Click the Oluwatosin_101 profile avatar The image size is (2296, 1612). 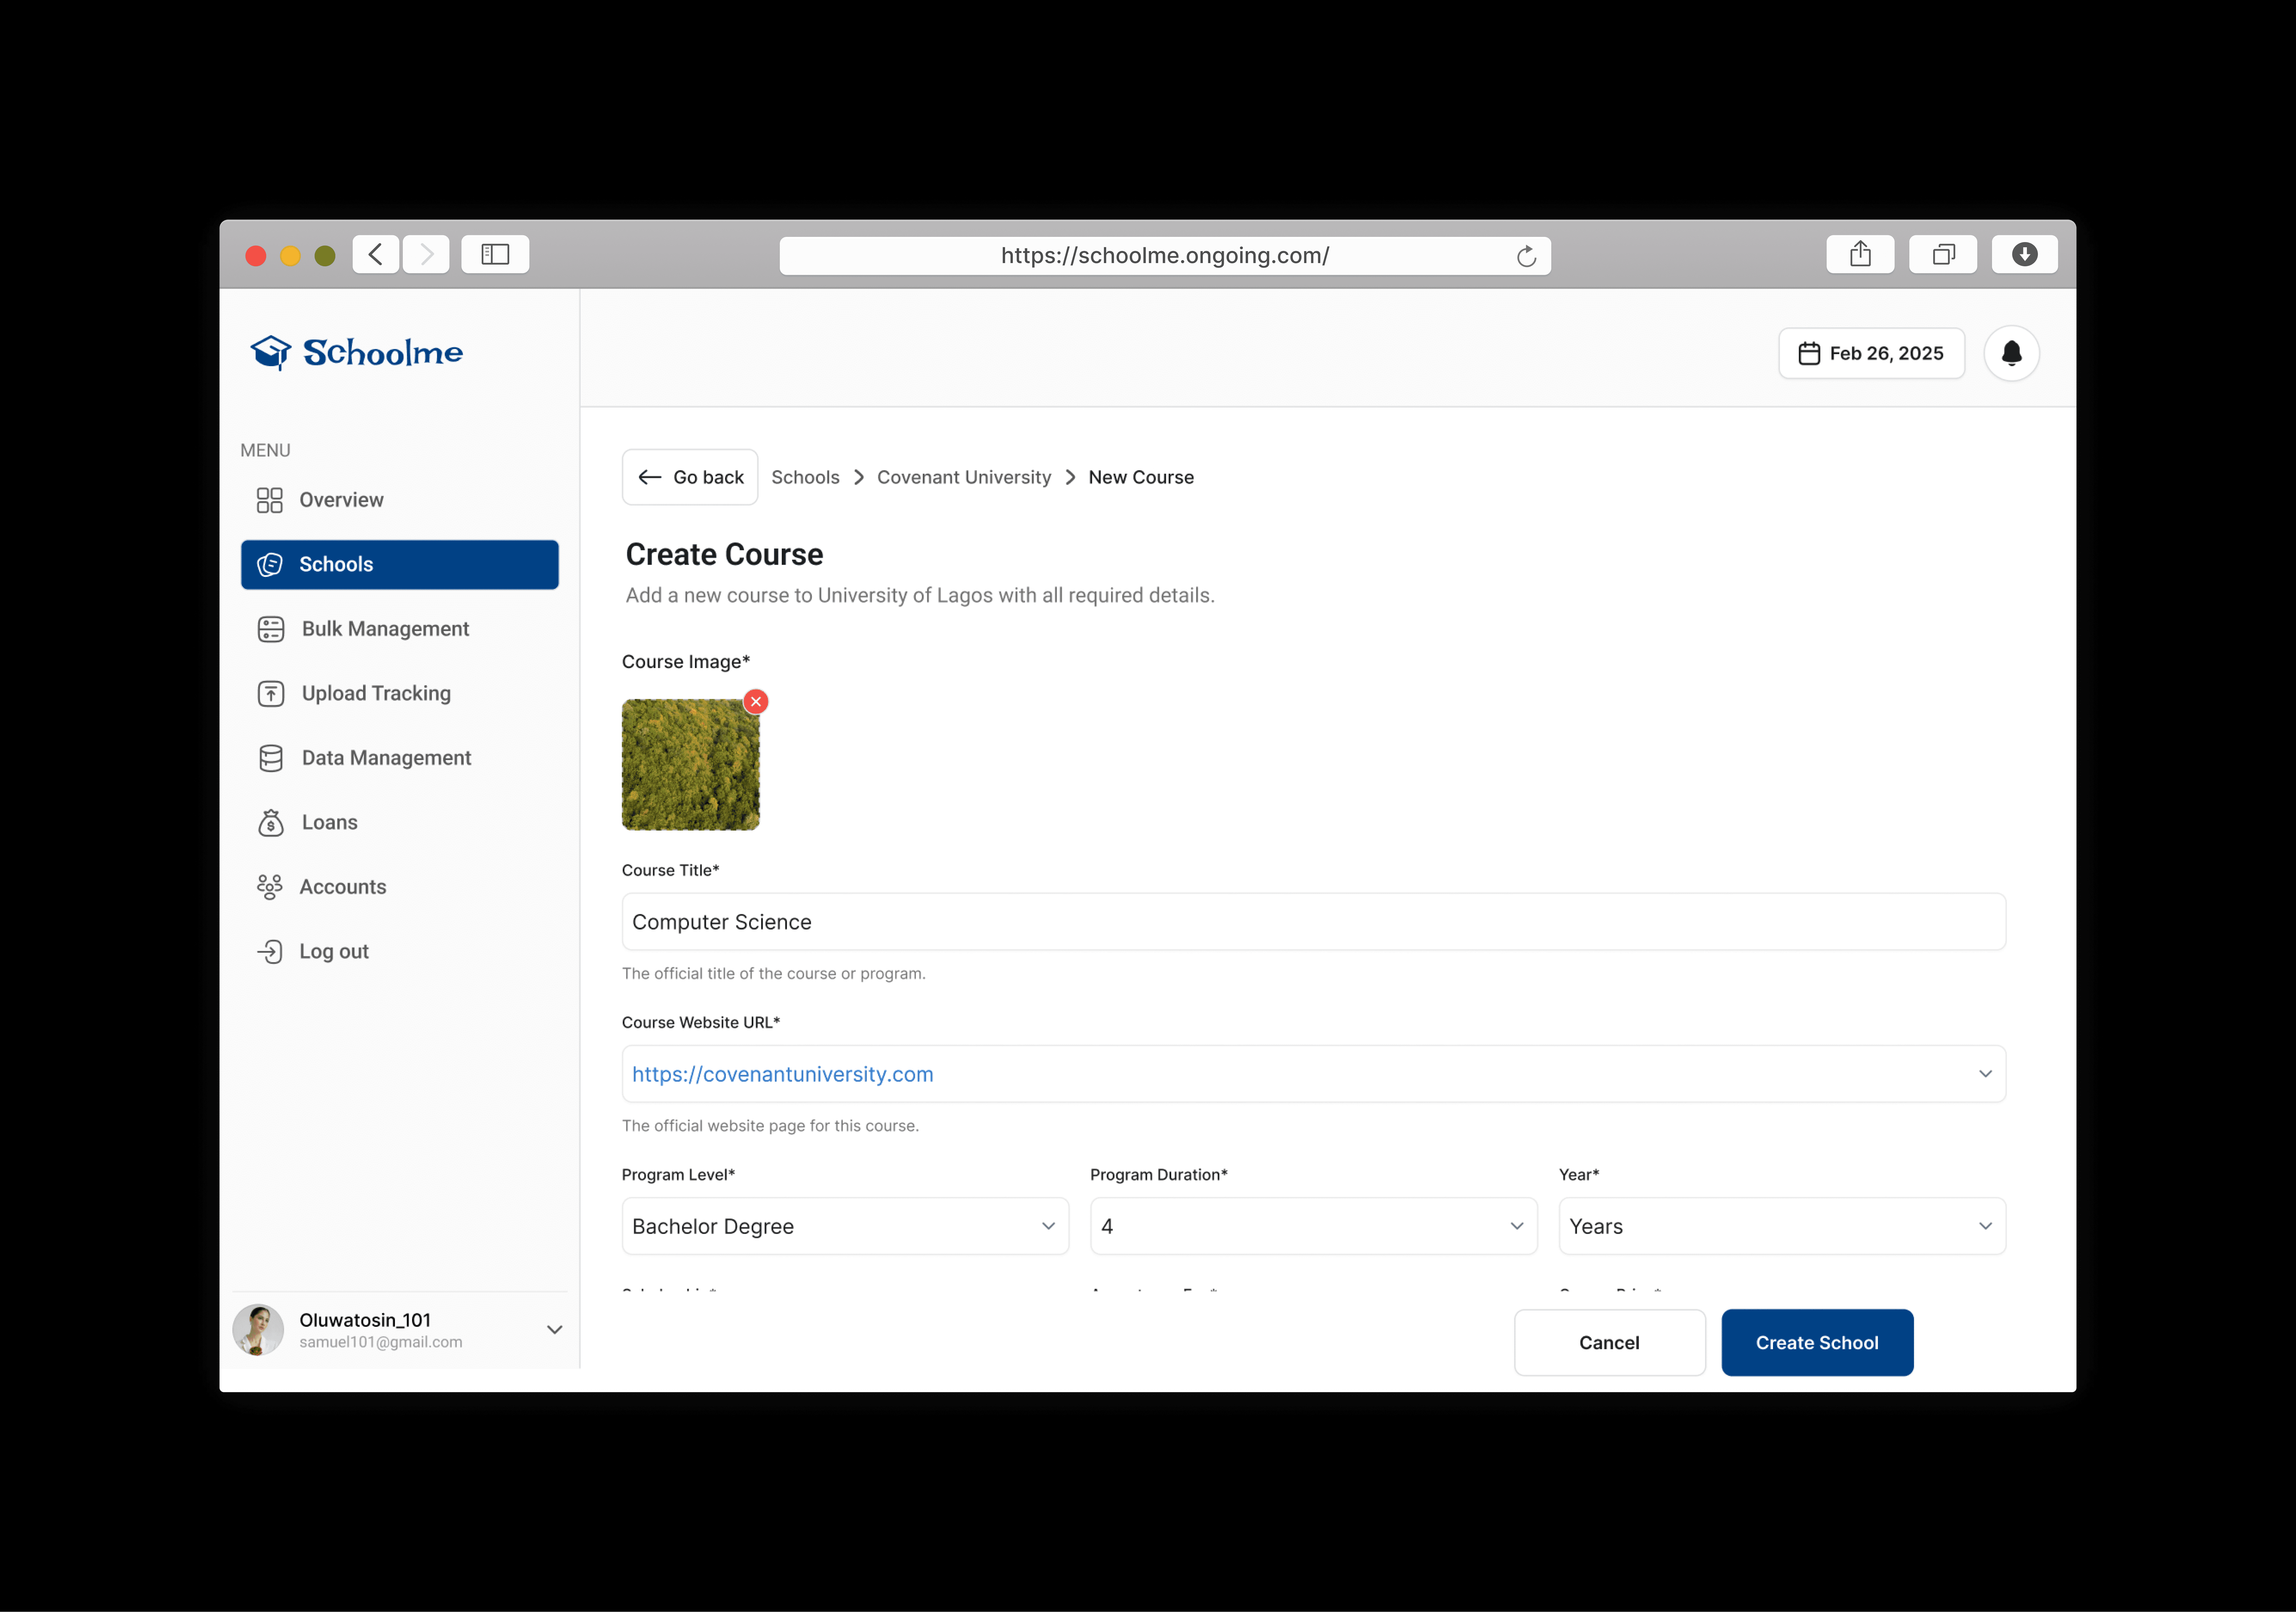coord(258,1330)
